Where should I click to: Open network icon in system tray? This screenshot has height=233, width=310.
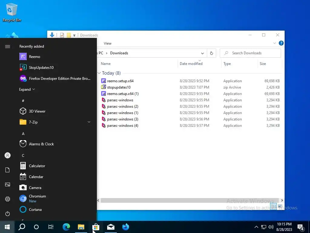pos(264,227)
